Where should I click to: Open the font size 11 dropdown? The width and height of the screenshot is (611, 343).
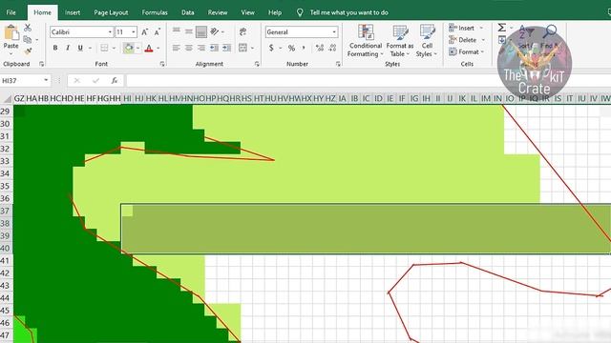point(134,31)
